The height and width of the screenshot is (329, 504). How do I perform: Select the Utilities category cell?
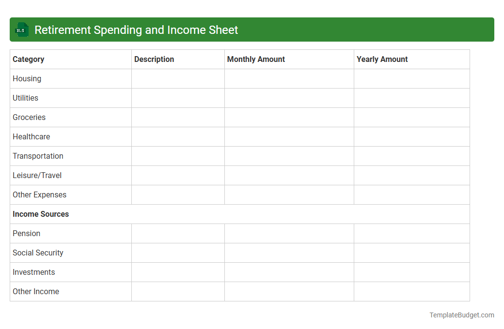pos(25,98)
